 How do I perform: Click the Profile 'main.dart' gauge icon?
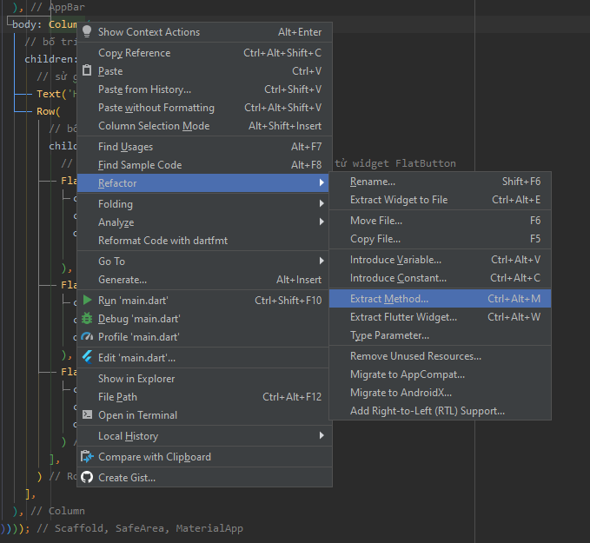point(87,337)
